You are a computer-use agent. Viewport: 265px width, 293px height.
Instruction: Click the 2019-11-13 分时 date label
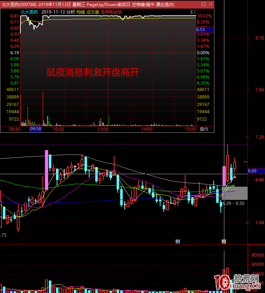[58, 12]
